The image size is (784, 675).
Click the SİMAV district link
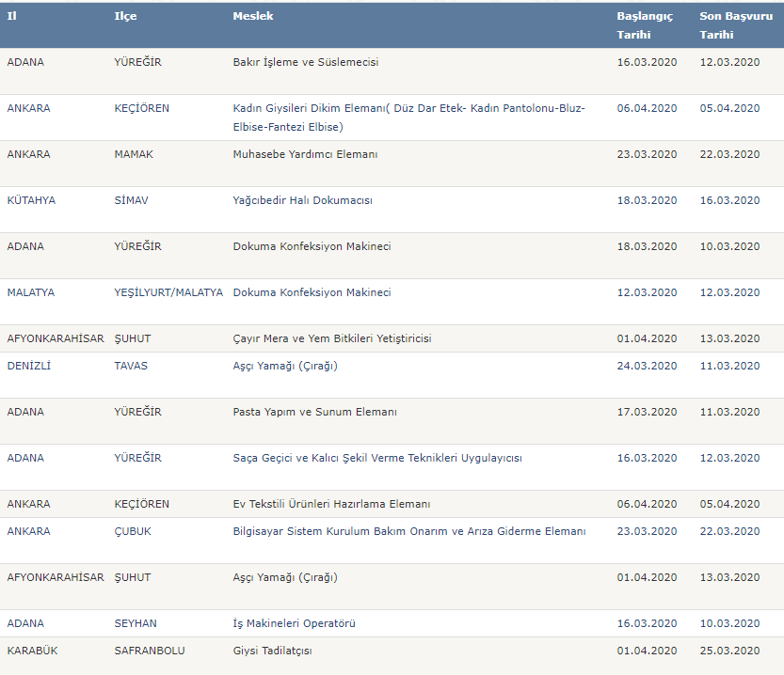pos(131,200)
